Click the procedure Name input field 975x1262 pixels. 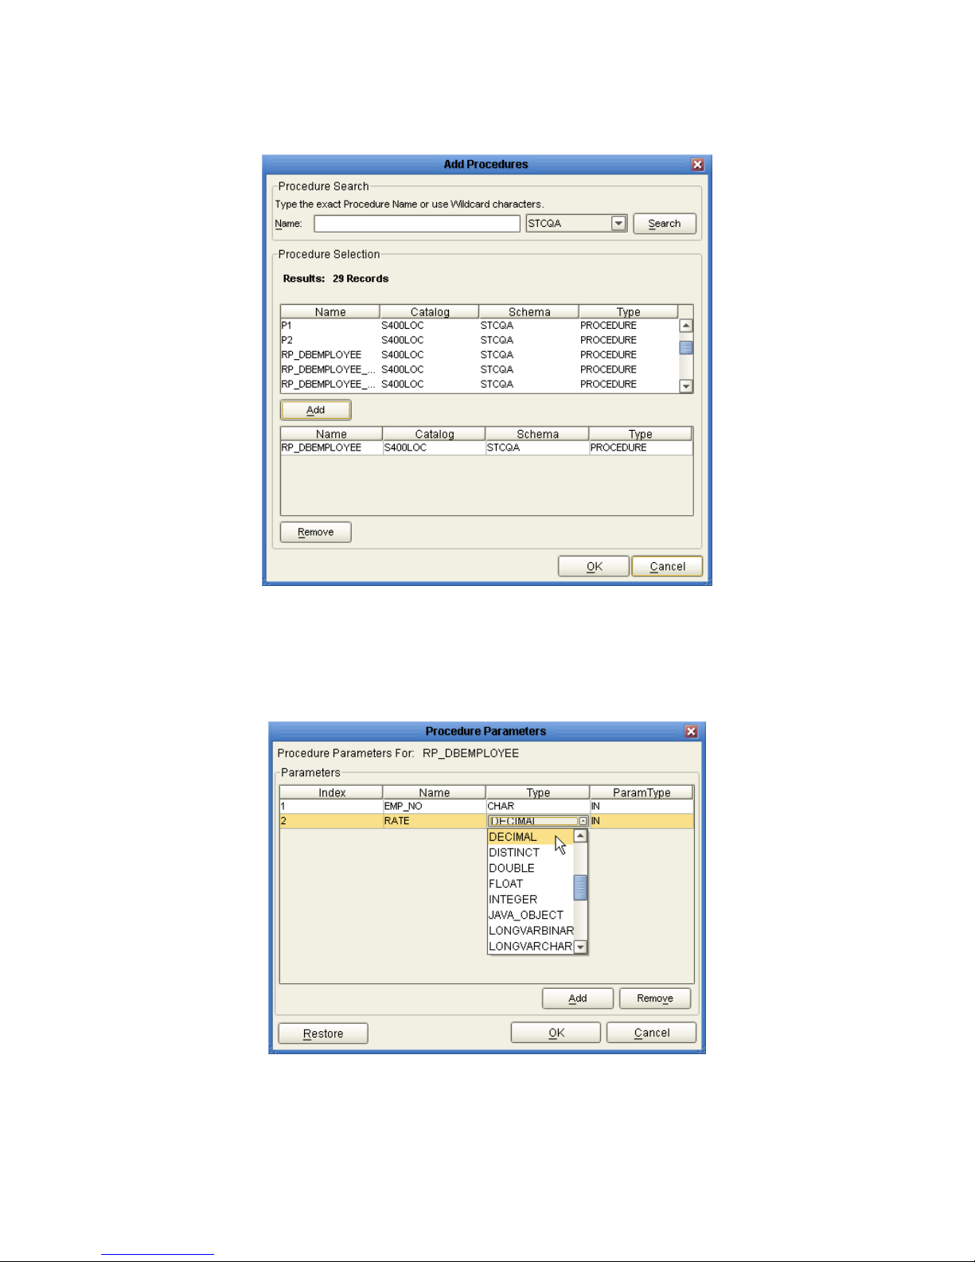click(417, 224)
